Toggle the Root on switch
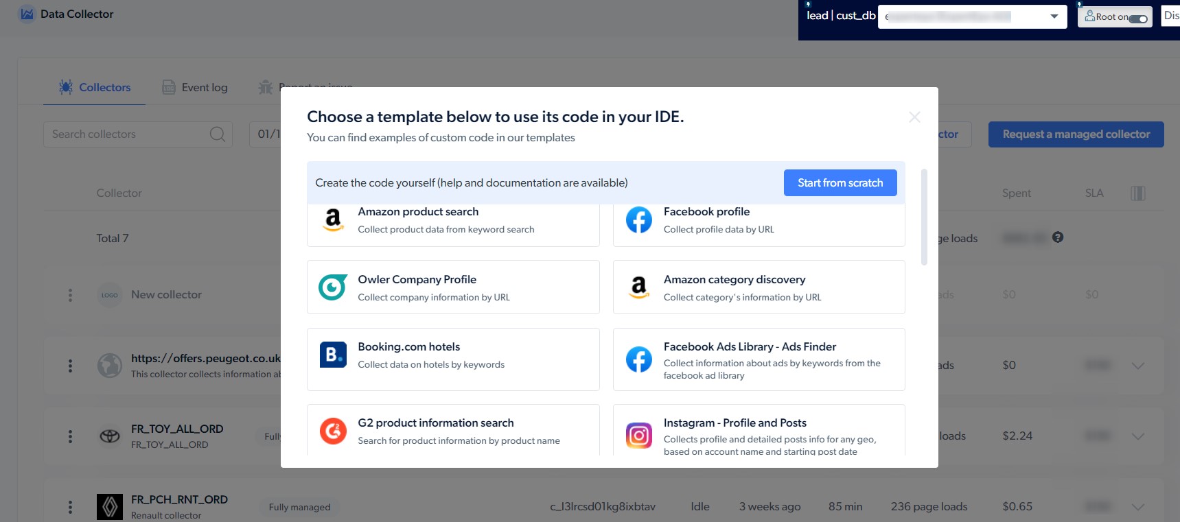 [1137, 18]
